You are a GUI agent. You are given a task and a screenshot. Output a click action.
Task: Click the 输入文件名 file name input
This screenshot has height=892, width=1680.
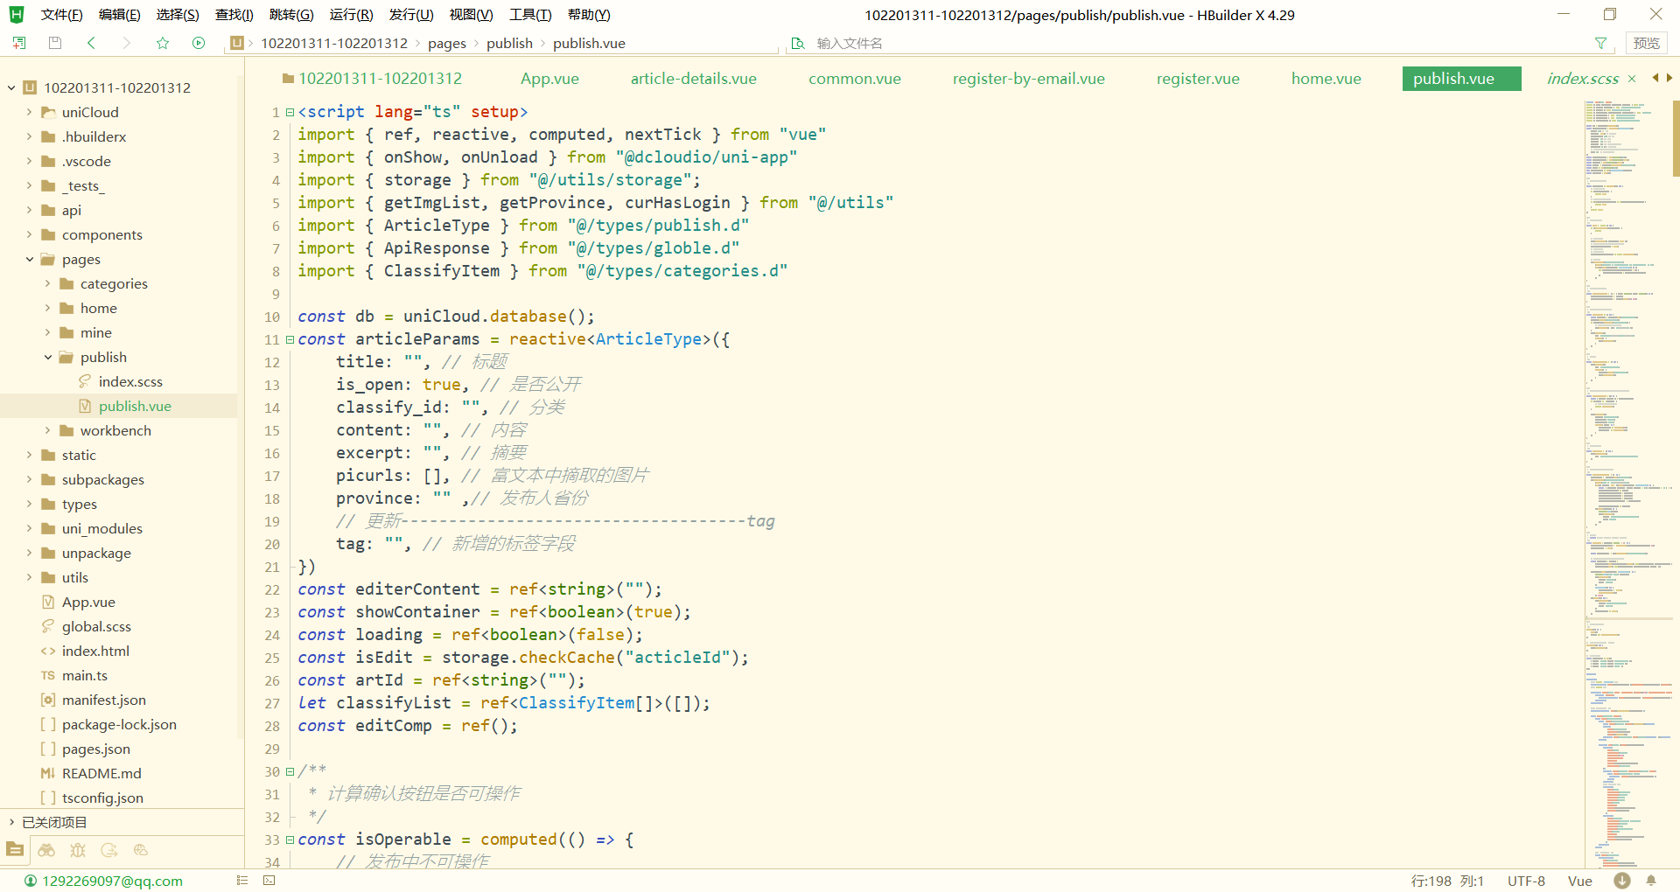click(x=1199, y=43)
